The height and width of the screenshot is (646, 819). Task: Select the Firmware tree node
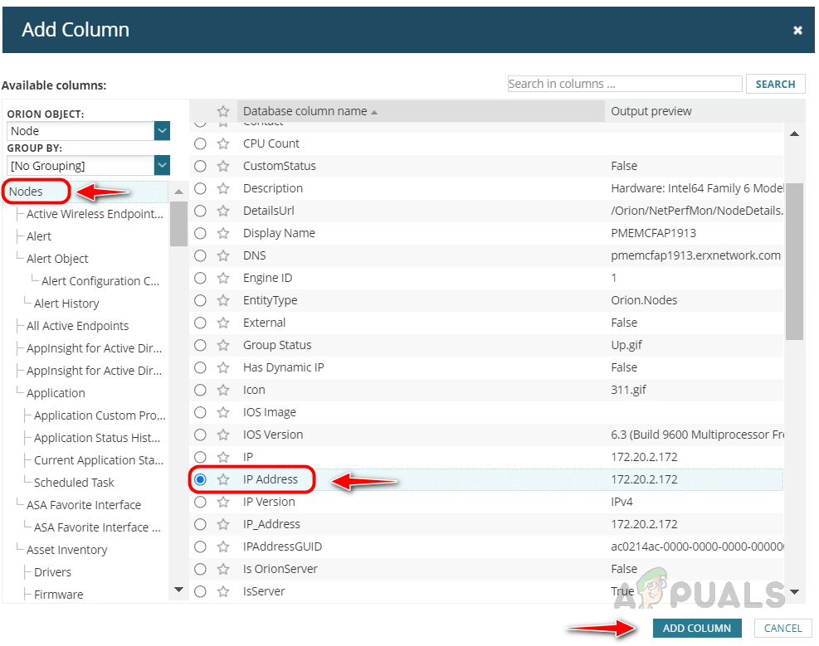58,595
